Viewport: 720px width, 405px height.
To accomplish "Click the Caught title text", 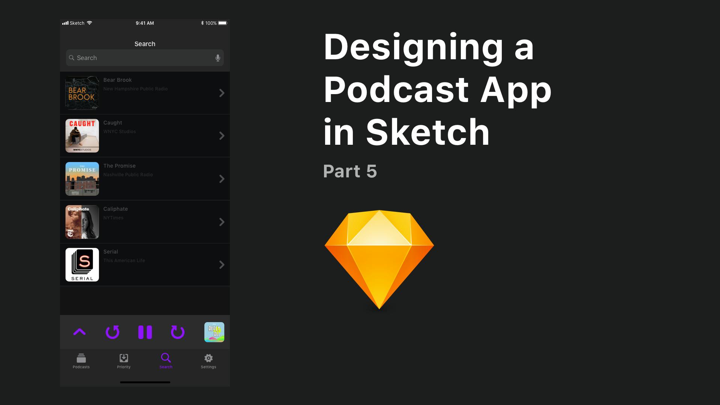I will tap(113, 123).
